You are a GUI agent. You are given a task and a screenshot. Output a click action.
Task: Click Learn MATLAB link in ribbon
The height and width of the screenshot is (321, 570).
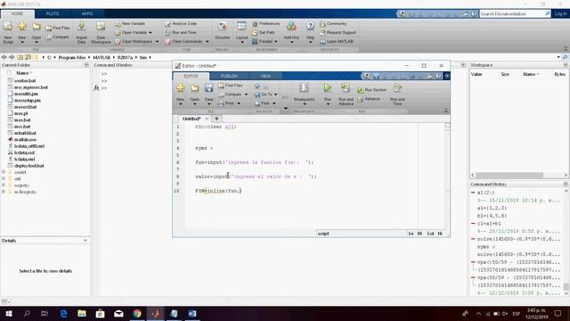click(337, 42)
